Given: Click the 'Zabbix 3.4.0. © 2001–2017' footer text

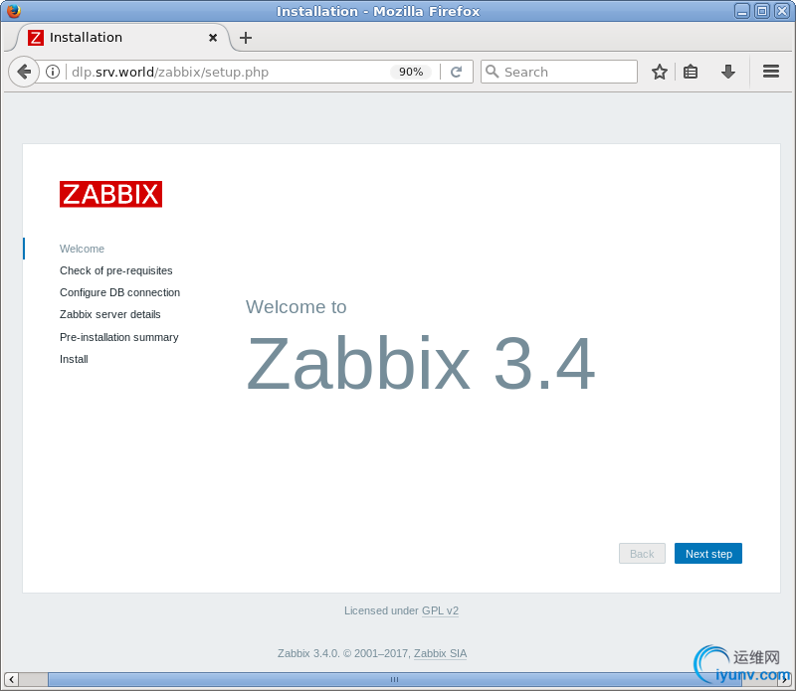Looking at the screenshot, I should 344,653.
